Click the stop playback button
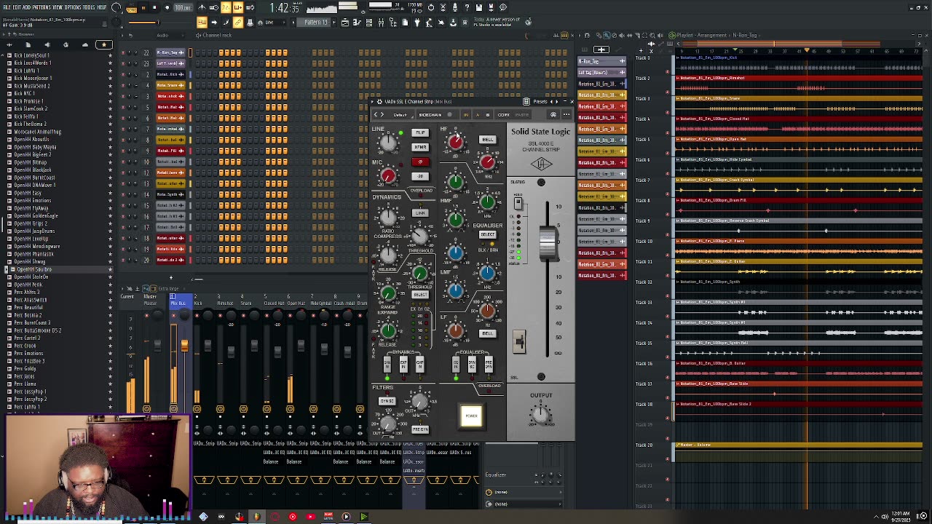 pos(155,8)
